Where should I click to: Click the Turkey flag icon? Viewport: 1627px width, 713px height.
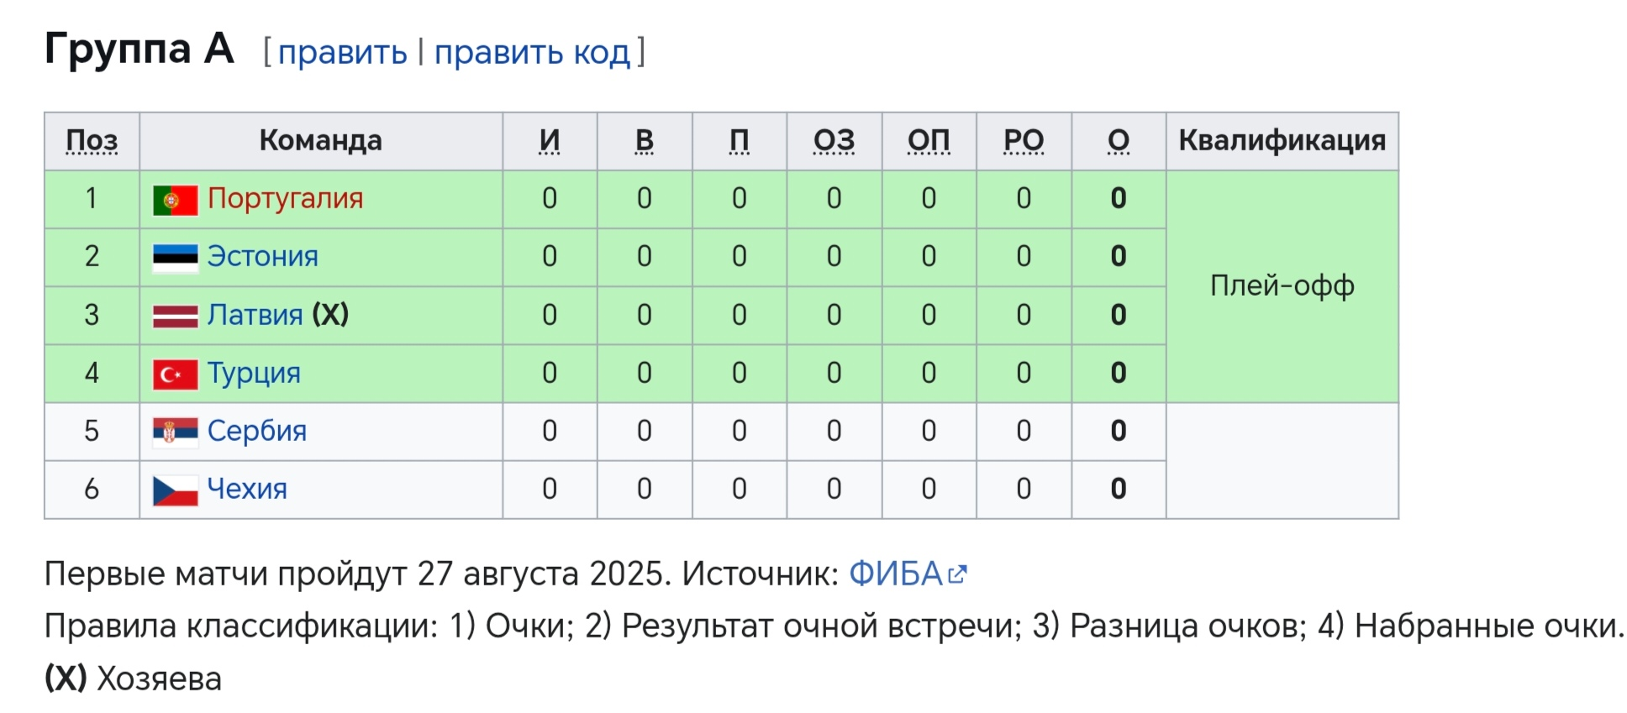click(176, 375)
